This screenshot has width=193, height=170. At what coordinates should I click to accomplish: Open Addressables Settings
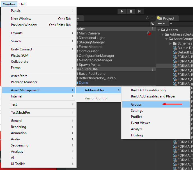click(156, 111)
